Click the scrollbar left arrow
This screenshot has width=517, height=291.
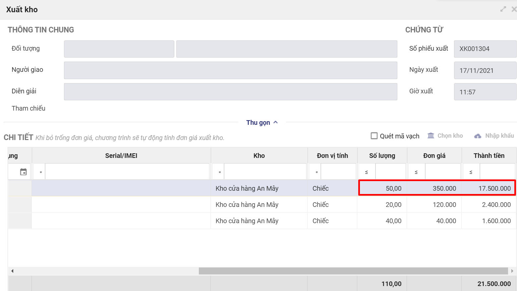click(12, 271)
